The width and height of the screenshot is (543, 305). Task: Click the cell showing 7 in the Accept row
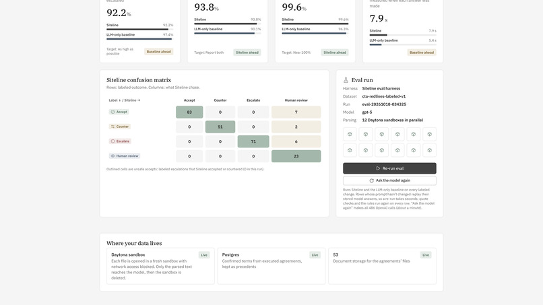[x=296, y=112]
